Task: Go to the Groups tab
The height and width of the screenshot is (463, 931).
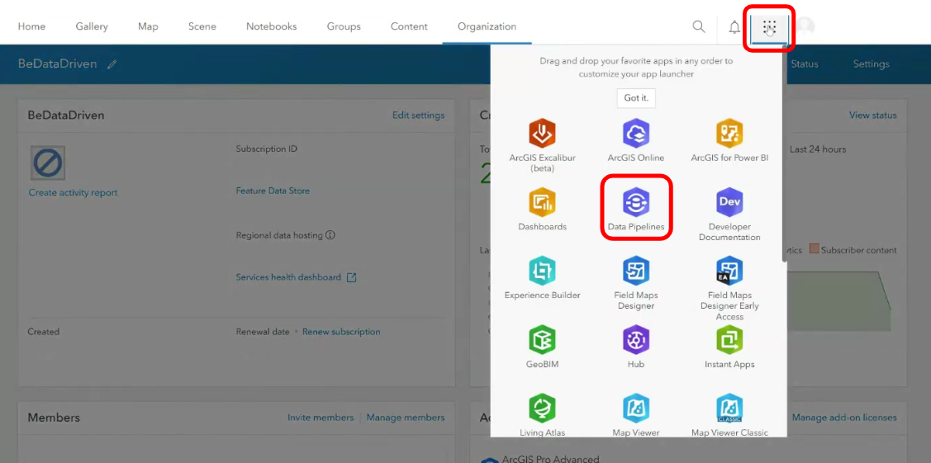Action: (x=344, y=26)
